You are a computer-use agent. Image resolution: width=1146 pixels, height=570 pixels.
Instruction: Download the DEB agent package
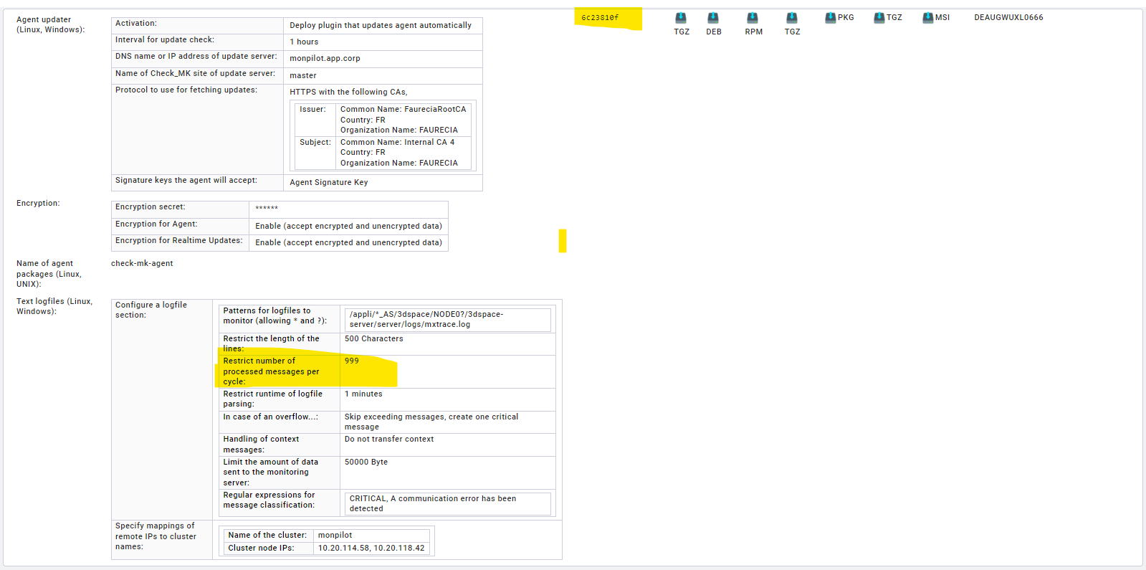coord(713,18)
